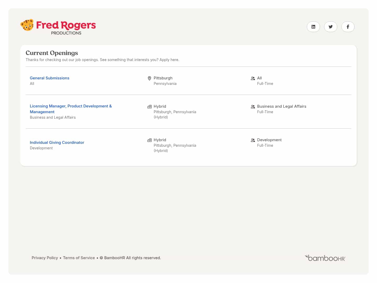Image resolution: width=377 pixels, height=283 pixels.
Task: Click 'Business and Legal Affairs' under Licensing Manager title
Action: tap(53, 117)
